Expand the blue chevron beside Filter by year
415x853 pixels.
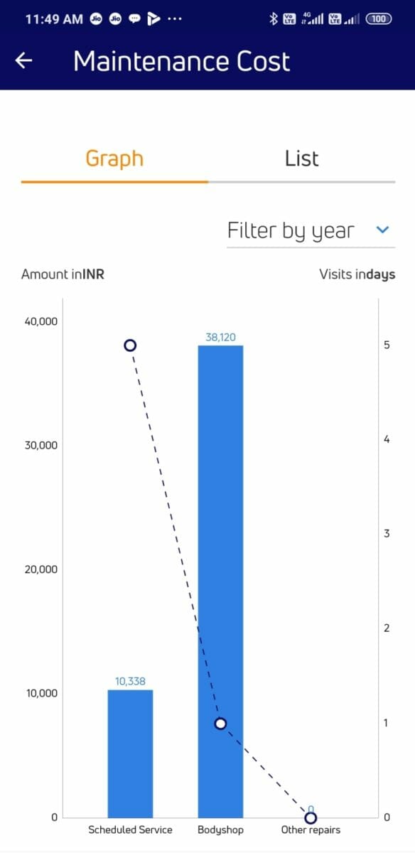pyautogui.click(x=382, y=230)
